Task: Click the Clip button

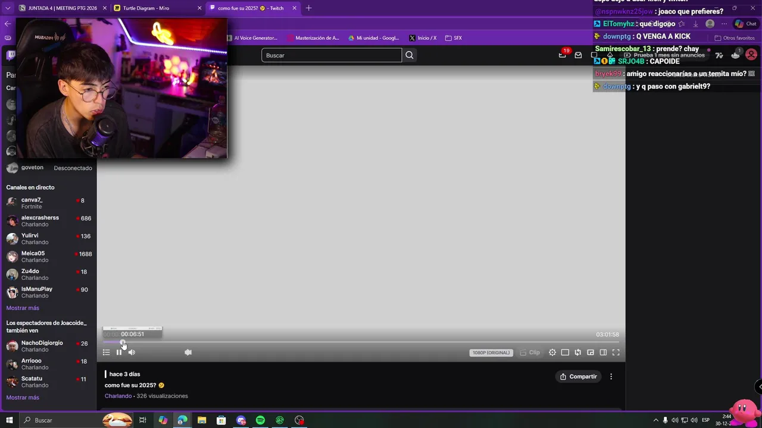Action: tap(530, 353)
